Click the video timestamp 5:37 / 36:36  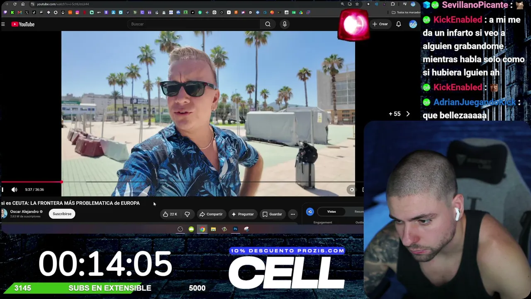(x=34, y=190)
